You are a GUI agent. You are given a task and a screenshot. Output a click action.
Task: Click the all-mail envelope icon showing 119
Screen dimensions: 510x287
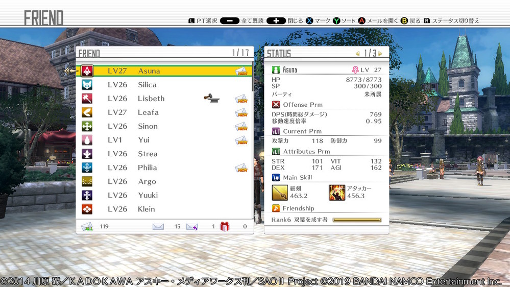click(87, 226)
